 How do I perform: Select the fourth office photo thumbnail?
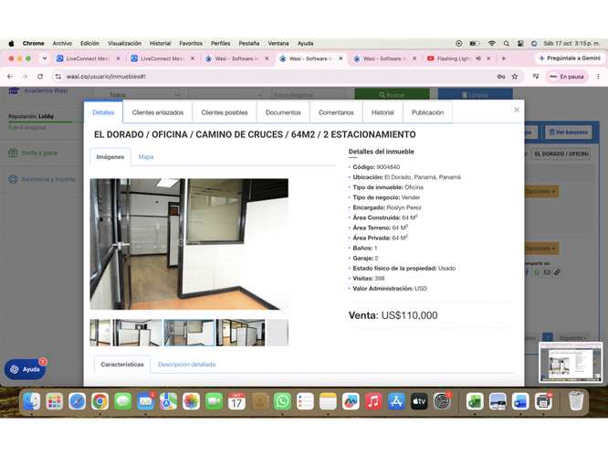240,333
